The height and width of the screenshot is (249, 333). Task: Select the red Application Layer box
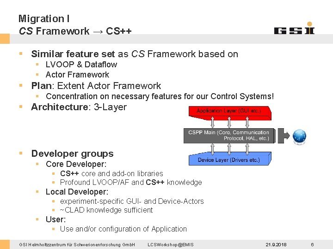click(230, 113)
